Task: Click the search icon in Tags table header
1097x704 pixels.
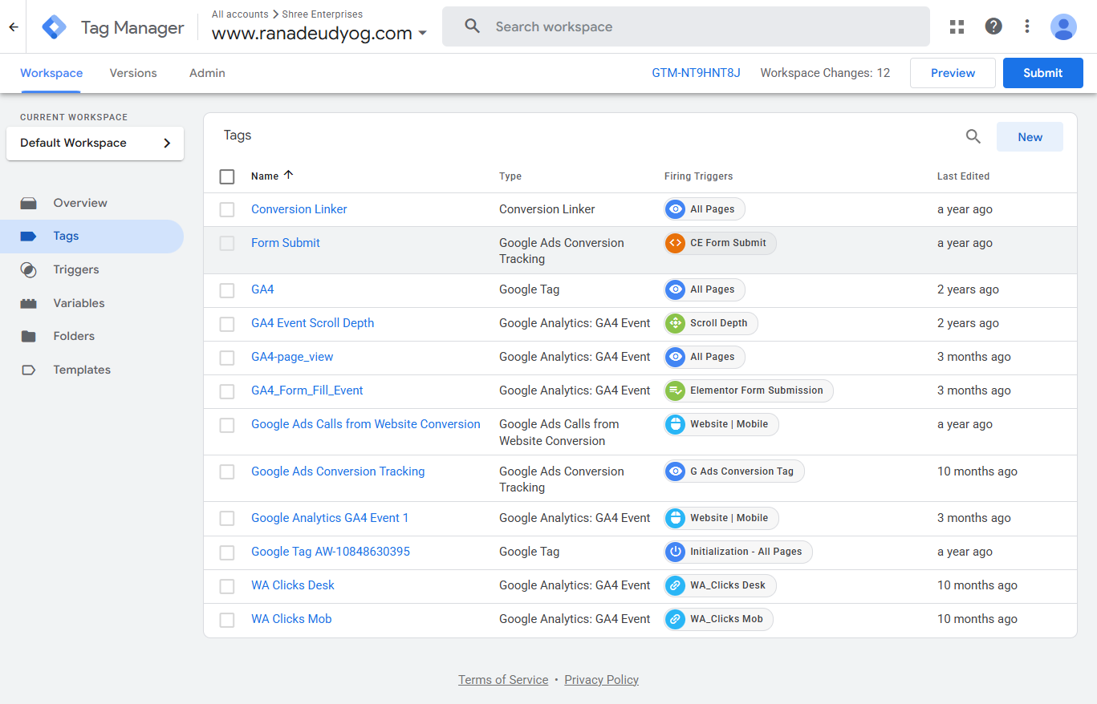Action: pos(973,136)
